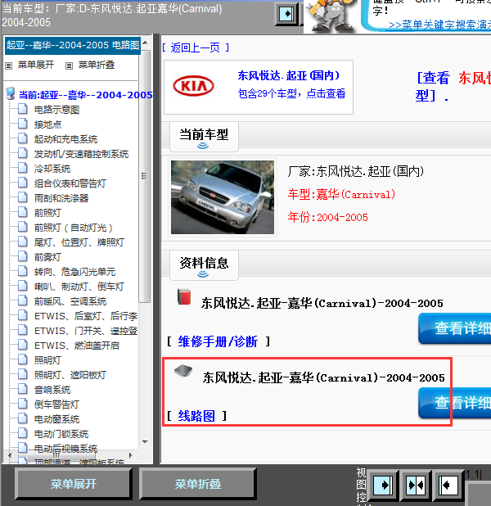The height and width of the screenshot is (506, 491).
Task: Click the page icon next to 接地点
Action: coord(23,124)
